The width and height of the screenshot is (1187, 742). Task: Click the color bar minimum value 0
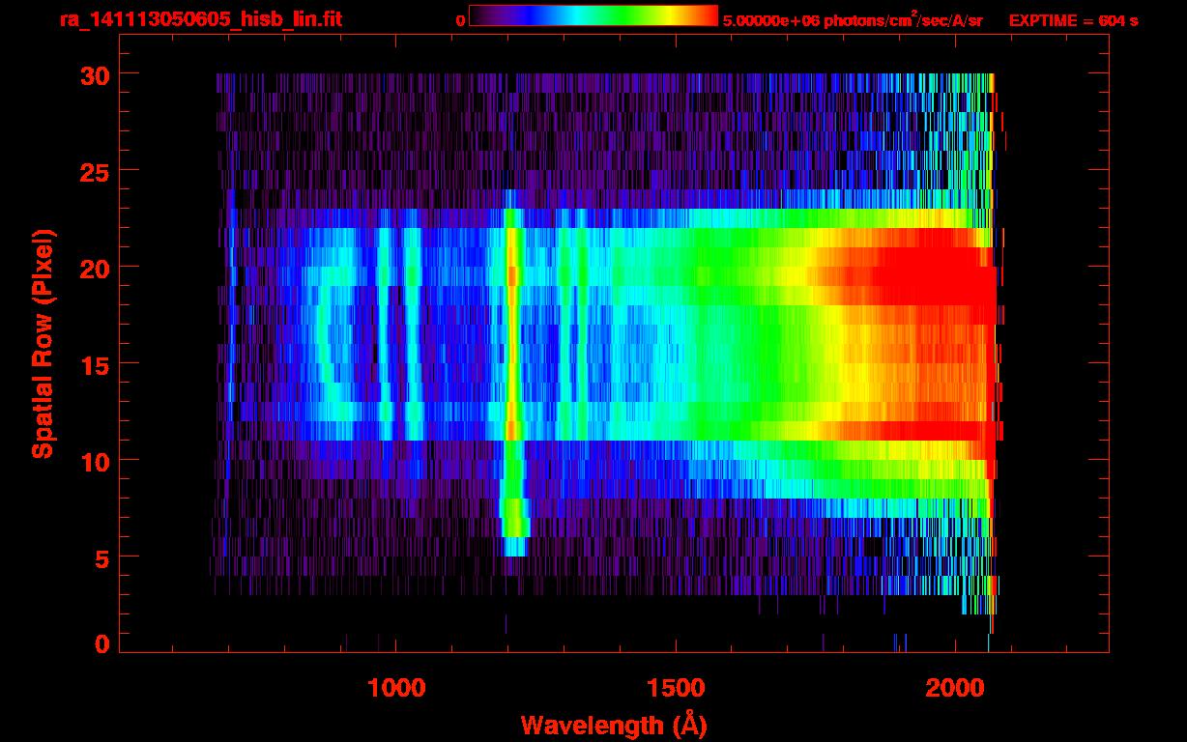(460, 21)
